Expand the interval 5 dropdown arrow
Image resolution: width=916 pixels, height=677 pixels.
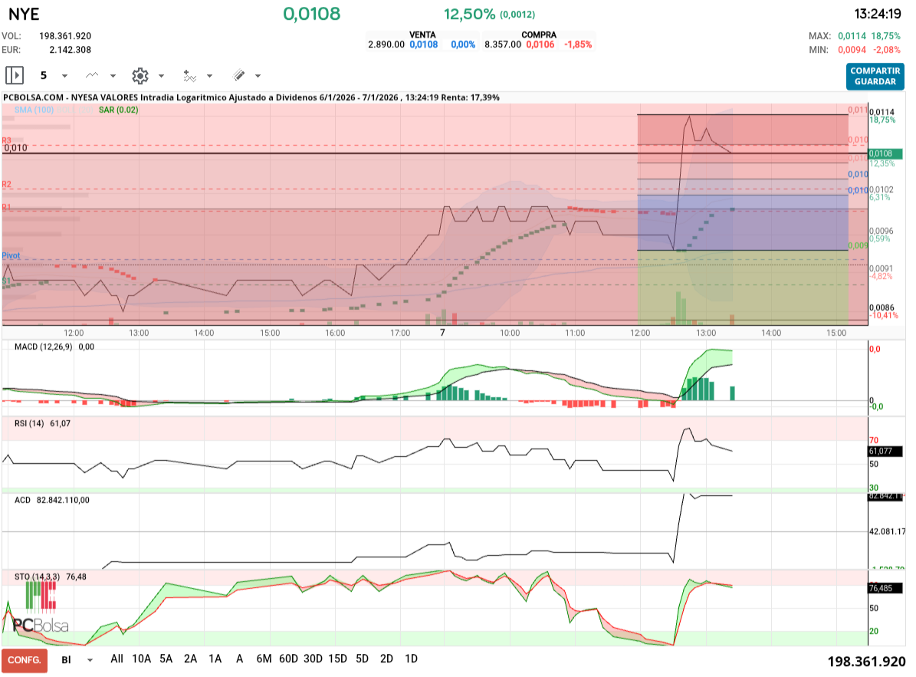65,76
